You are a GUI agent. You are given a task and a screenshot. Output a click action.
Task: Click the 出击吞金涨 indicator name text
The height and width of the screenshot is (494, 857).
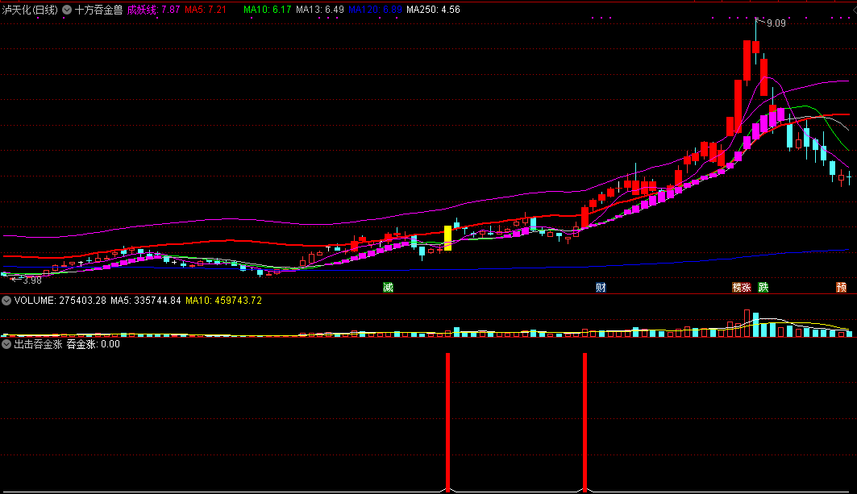[38, 344]
